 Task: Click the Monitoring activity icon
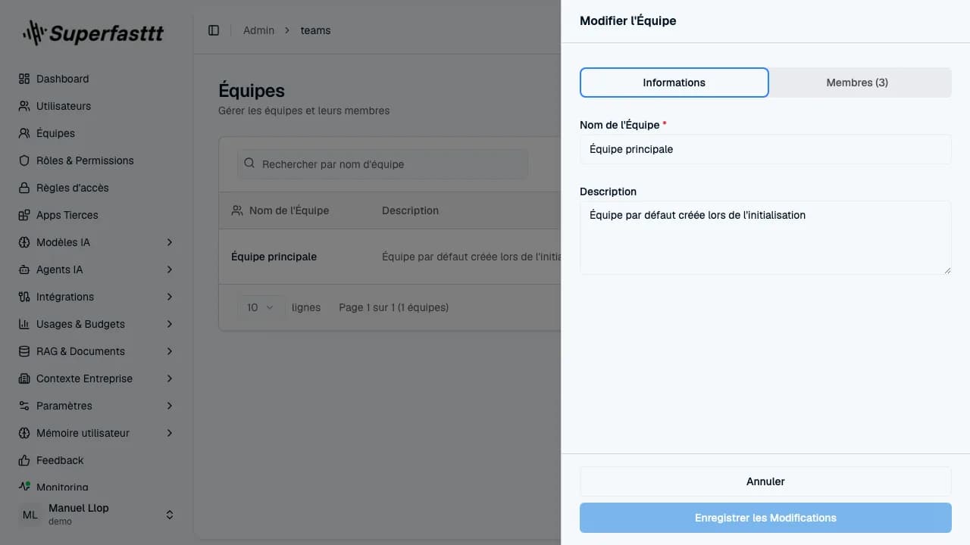pyautogui.click(x=24, y=487)
